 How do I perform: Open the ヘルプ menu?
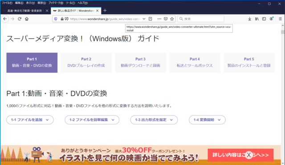coord(83,3)
